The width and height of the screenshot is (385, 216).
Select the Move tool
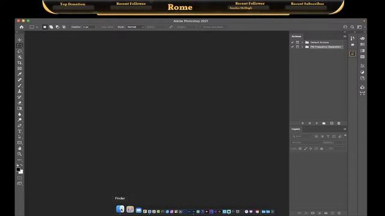coord(20,40)
